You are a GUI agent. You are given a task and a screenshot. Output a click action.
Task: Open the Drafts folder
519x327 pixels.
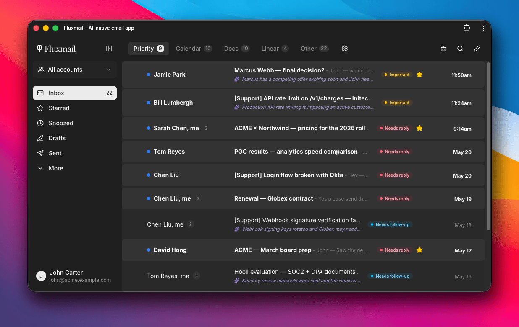click(x=75, y=138)
